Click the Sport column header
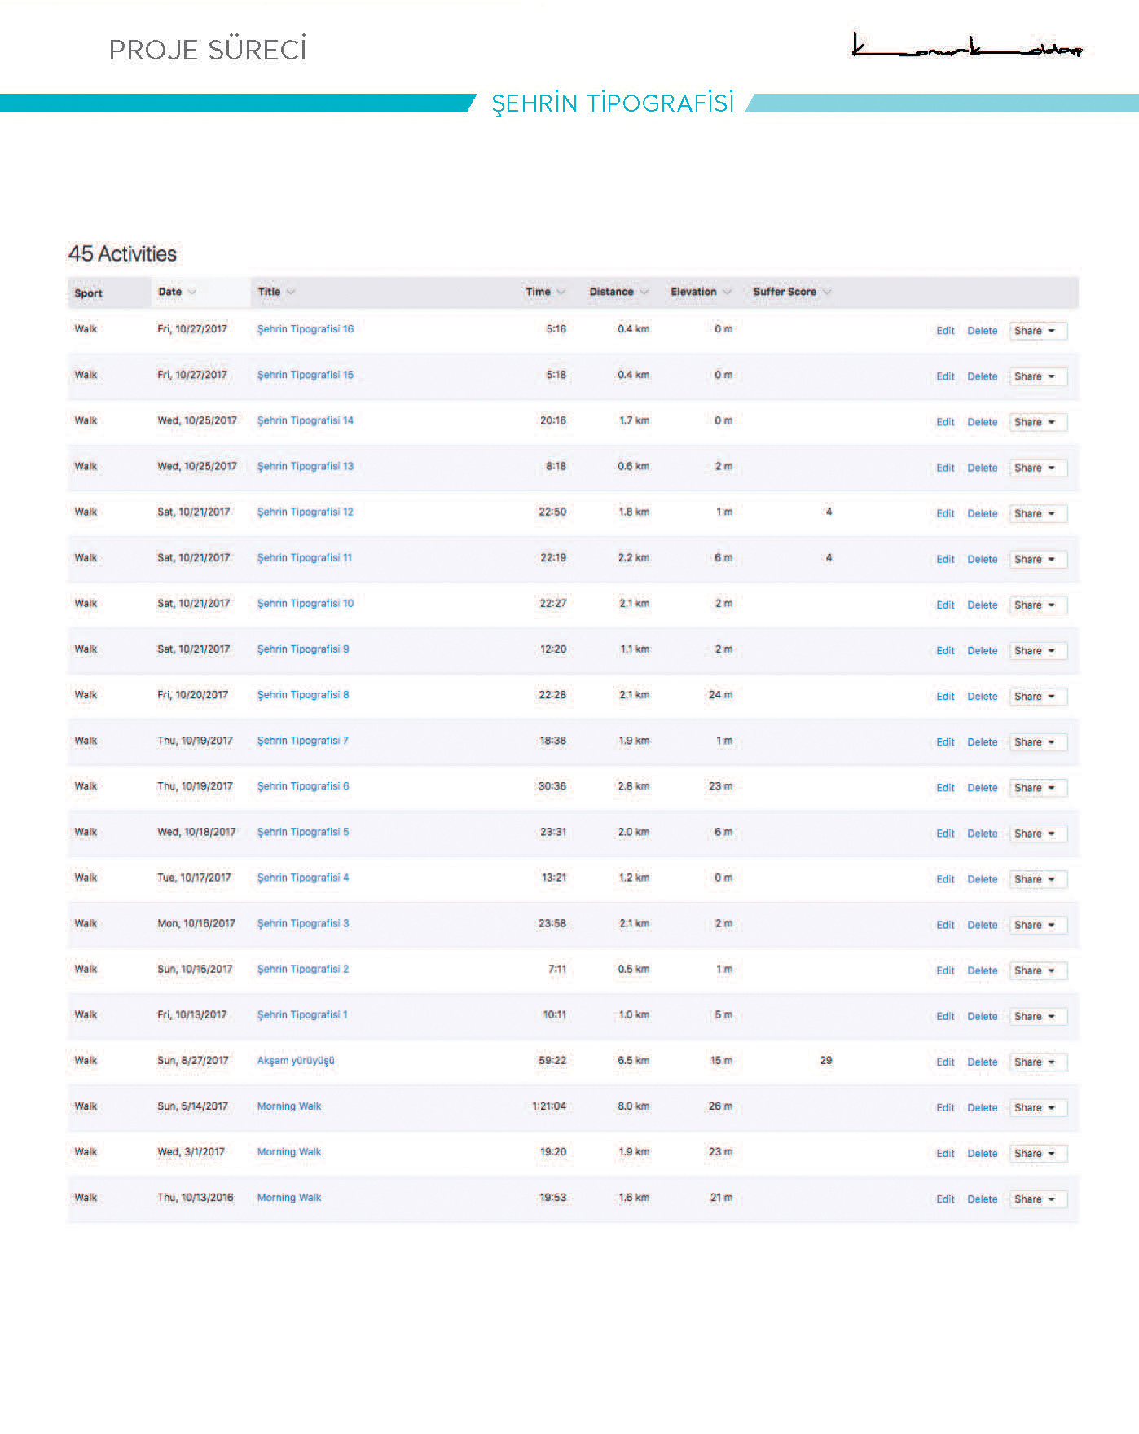The image size is (1139, 1434). pyautogui.click(x=89, y=293)
